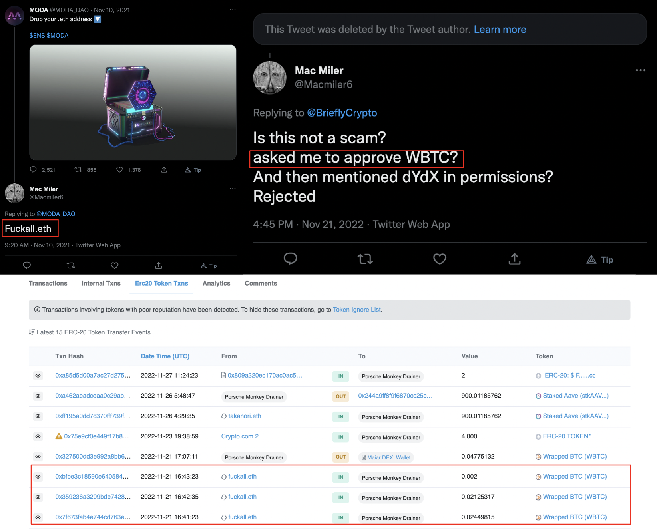Viewport: 657px width, 529px height.
Task: Tip the MODA account on its tweet
Action: pos(193,170)
